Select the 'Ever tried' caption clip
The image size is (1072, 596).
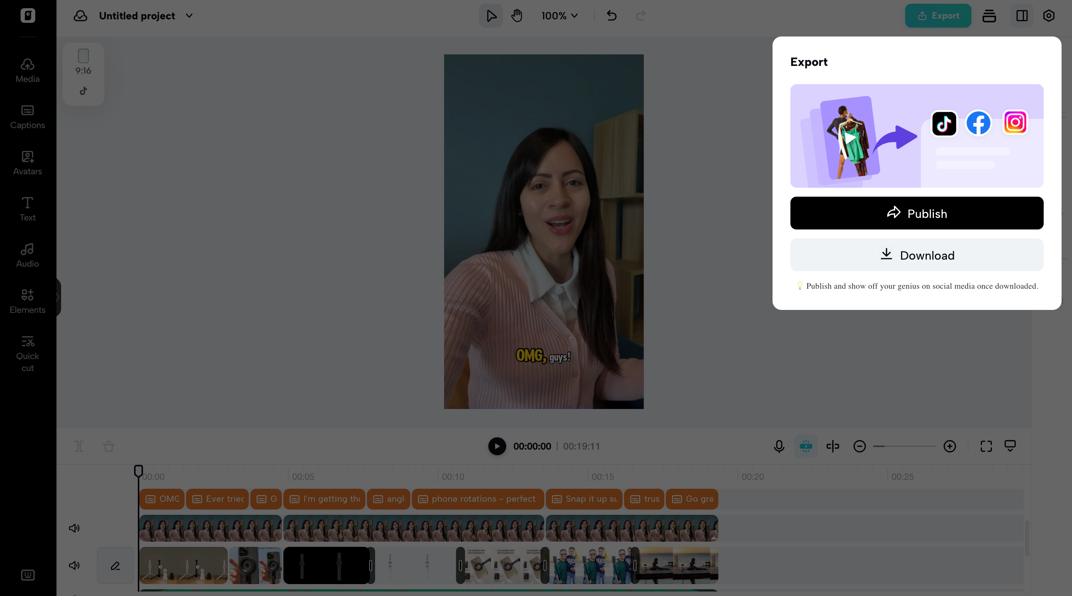(x=217, y=499)
